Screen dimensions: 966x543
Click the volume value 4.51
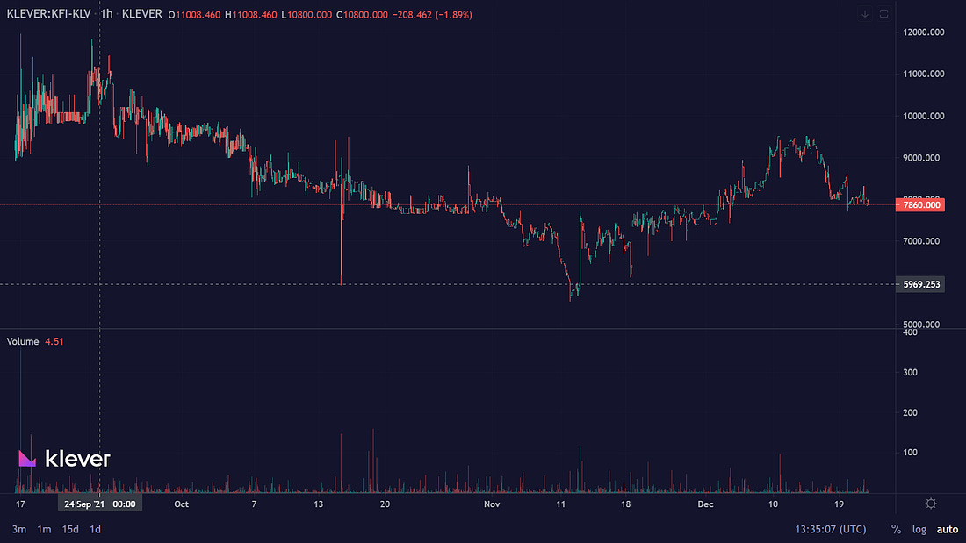54,342
